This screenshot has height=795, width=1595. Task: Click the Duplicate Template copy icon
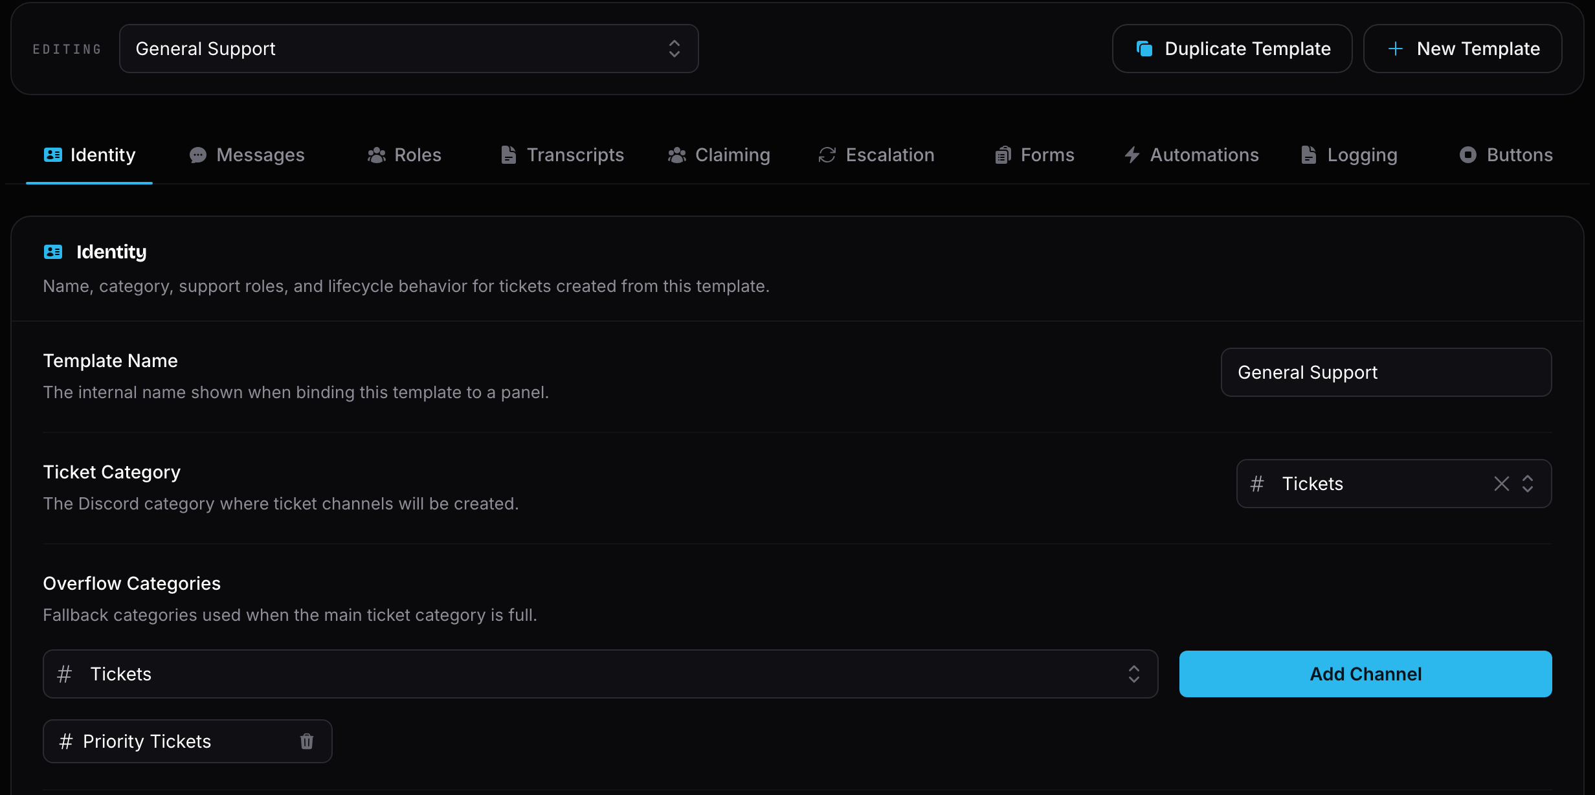pyautogui.click(x=1144, y=49)
